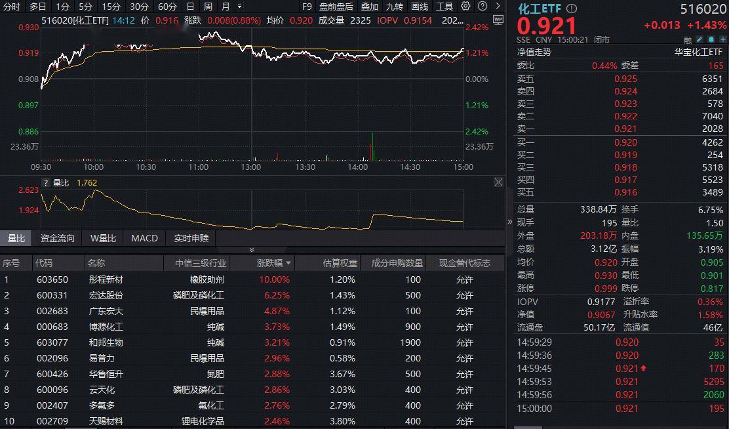Select the 30分 period
The width and height of the screenshot is (729, 429).
point(139,7)
